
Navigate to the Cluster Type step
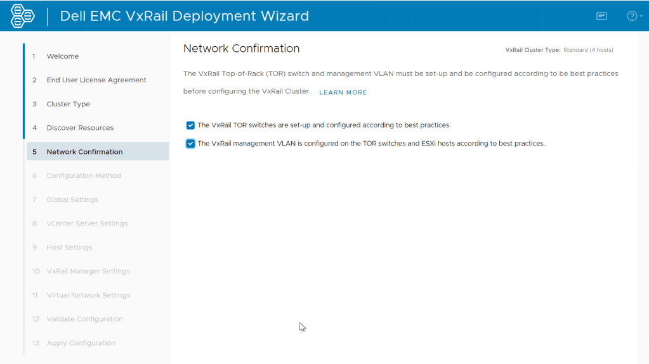68,104
